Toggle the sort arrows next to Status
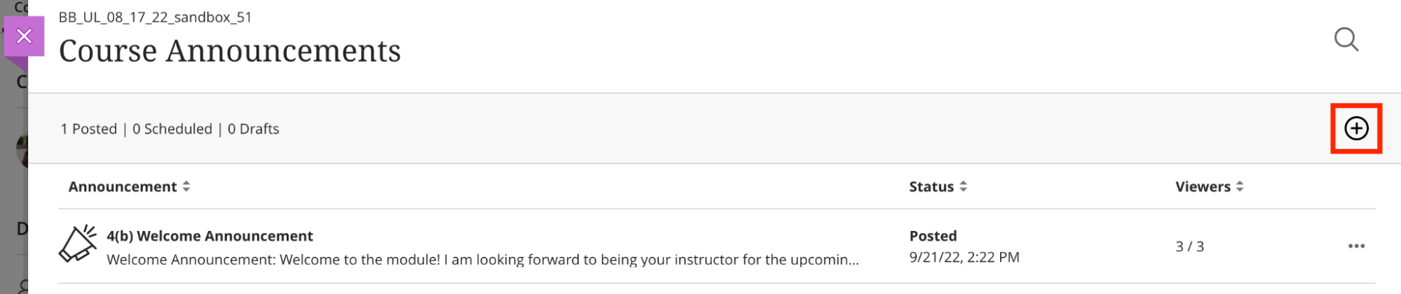 (x=964, y=187)
